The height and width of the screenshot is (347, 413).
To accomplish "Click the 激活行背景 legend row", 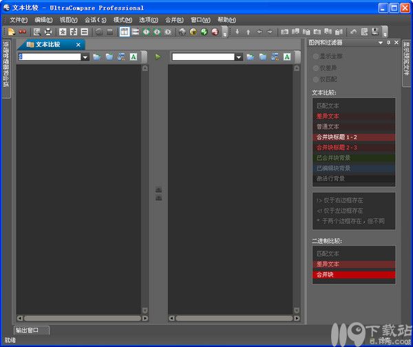I will [354, 179].
